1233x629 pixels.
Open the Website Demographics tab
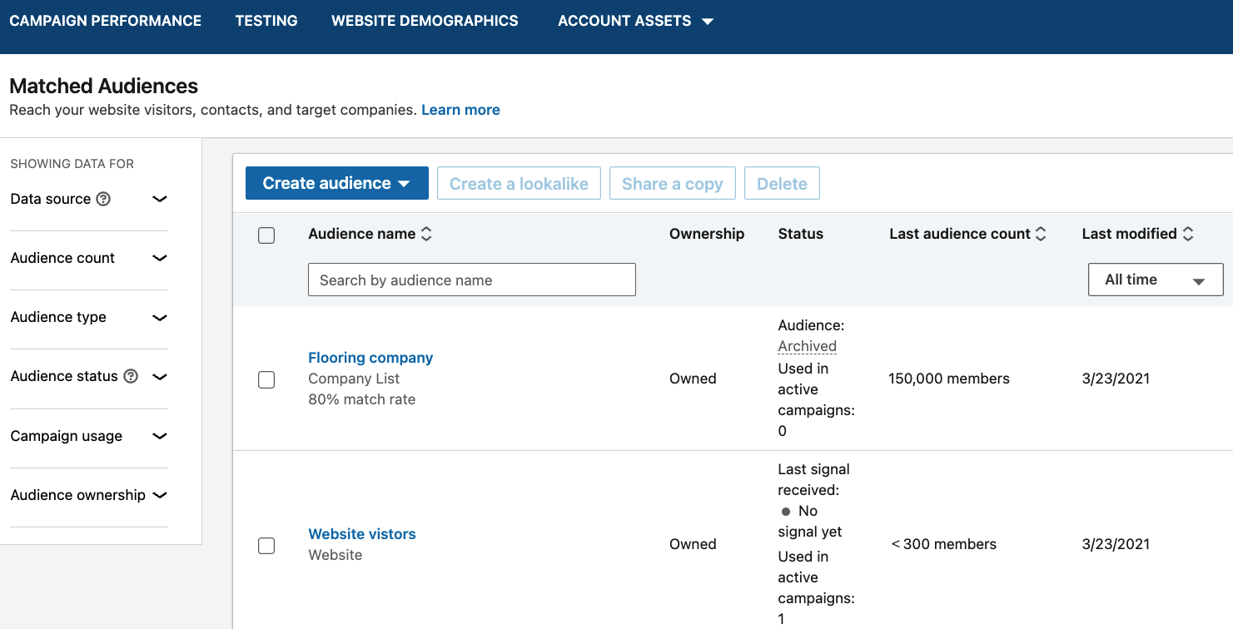(425, 21)
